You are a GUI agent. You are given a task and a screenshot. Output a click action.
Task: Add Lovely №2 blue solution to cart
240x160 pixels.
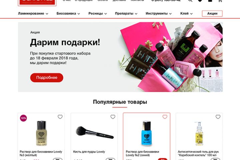pos(163,159)
